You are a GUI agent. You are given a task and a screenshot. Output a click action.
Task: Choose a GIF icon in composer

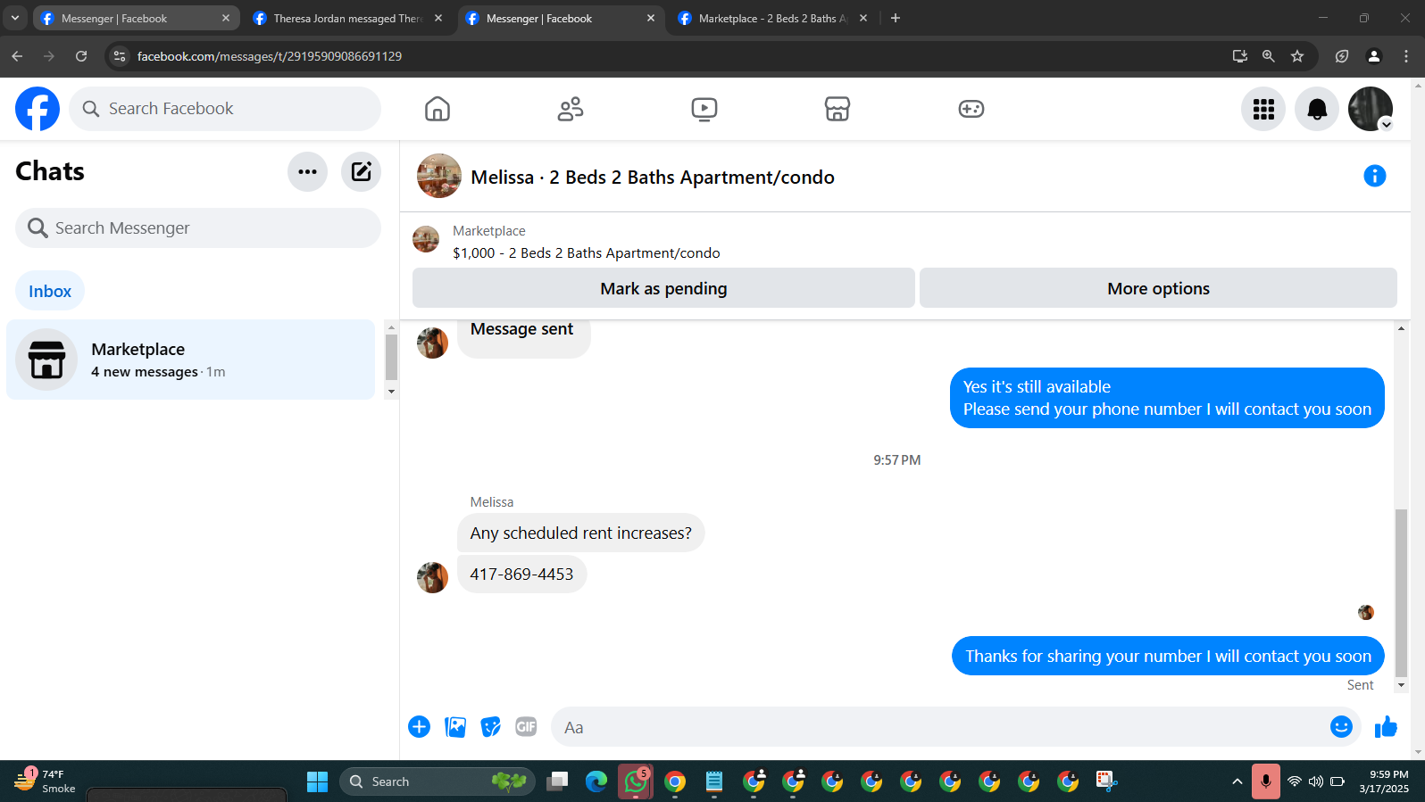tap(527, 727)
